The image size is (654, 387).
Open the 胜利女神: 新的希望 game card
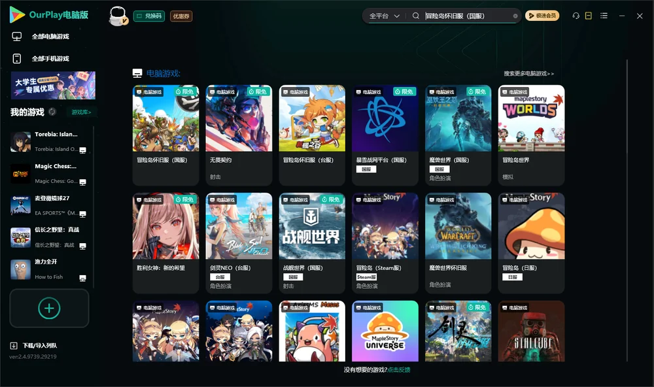(x=166, y=243)
